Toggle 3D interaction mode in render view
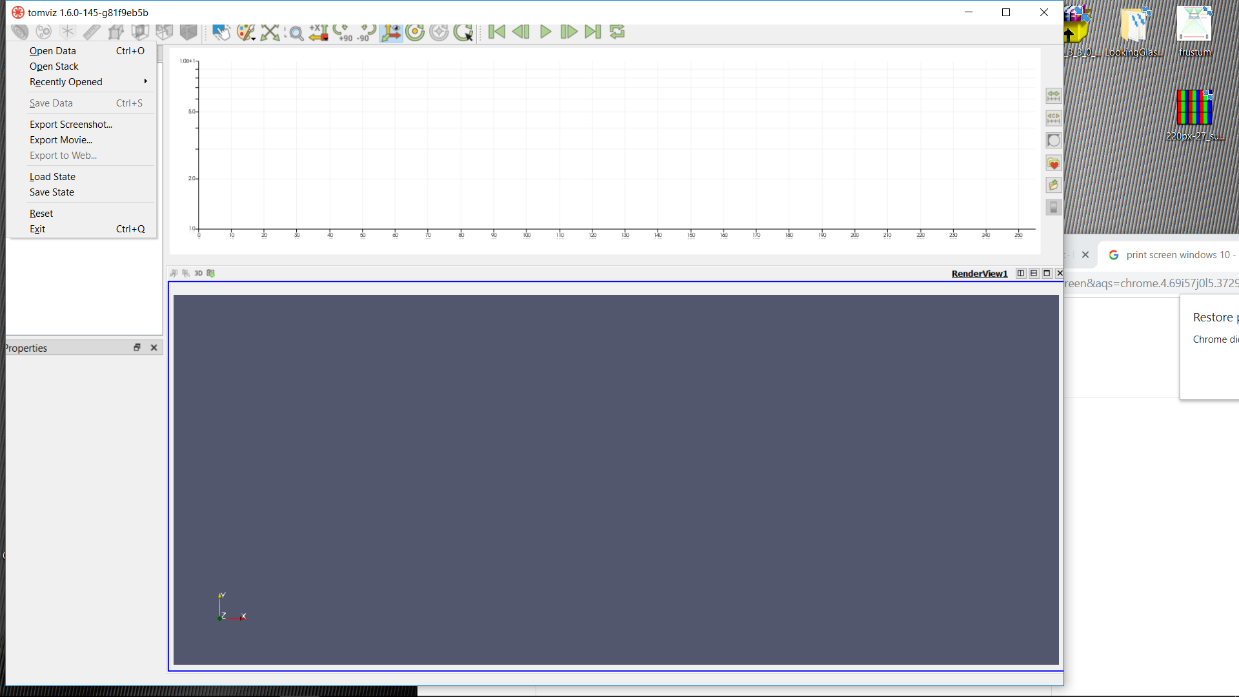1239x697 pixels. [x=198, y=273]
